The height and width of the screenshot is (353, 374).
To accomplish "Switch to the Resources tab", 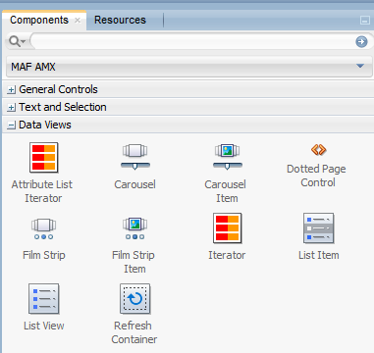I will [x=120, y=20].
